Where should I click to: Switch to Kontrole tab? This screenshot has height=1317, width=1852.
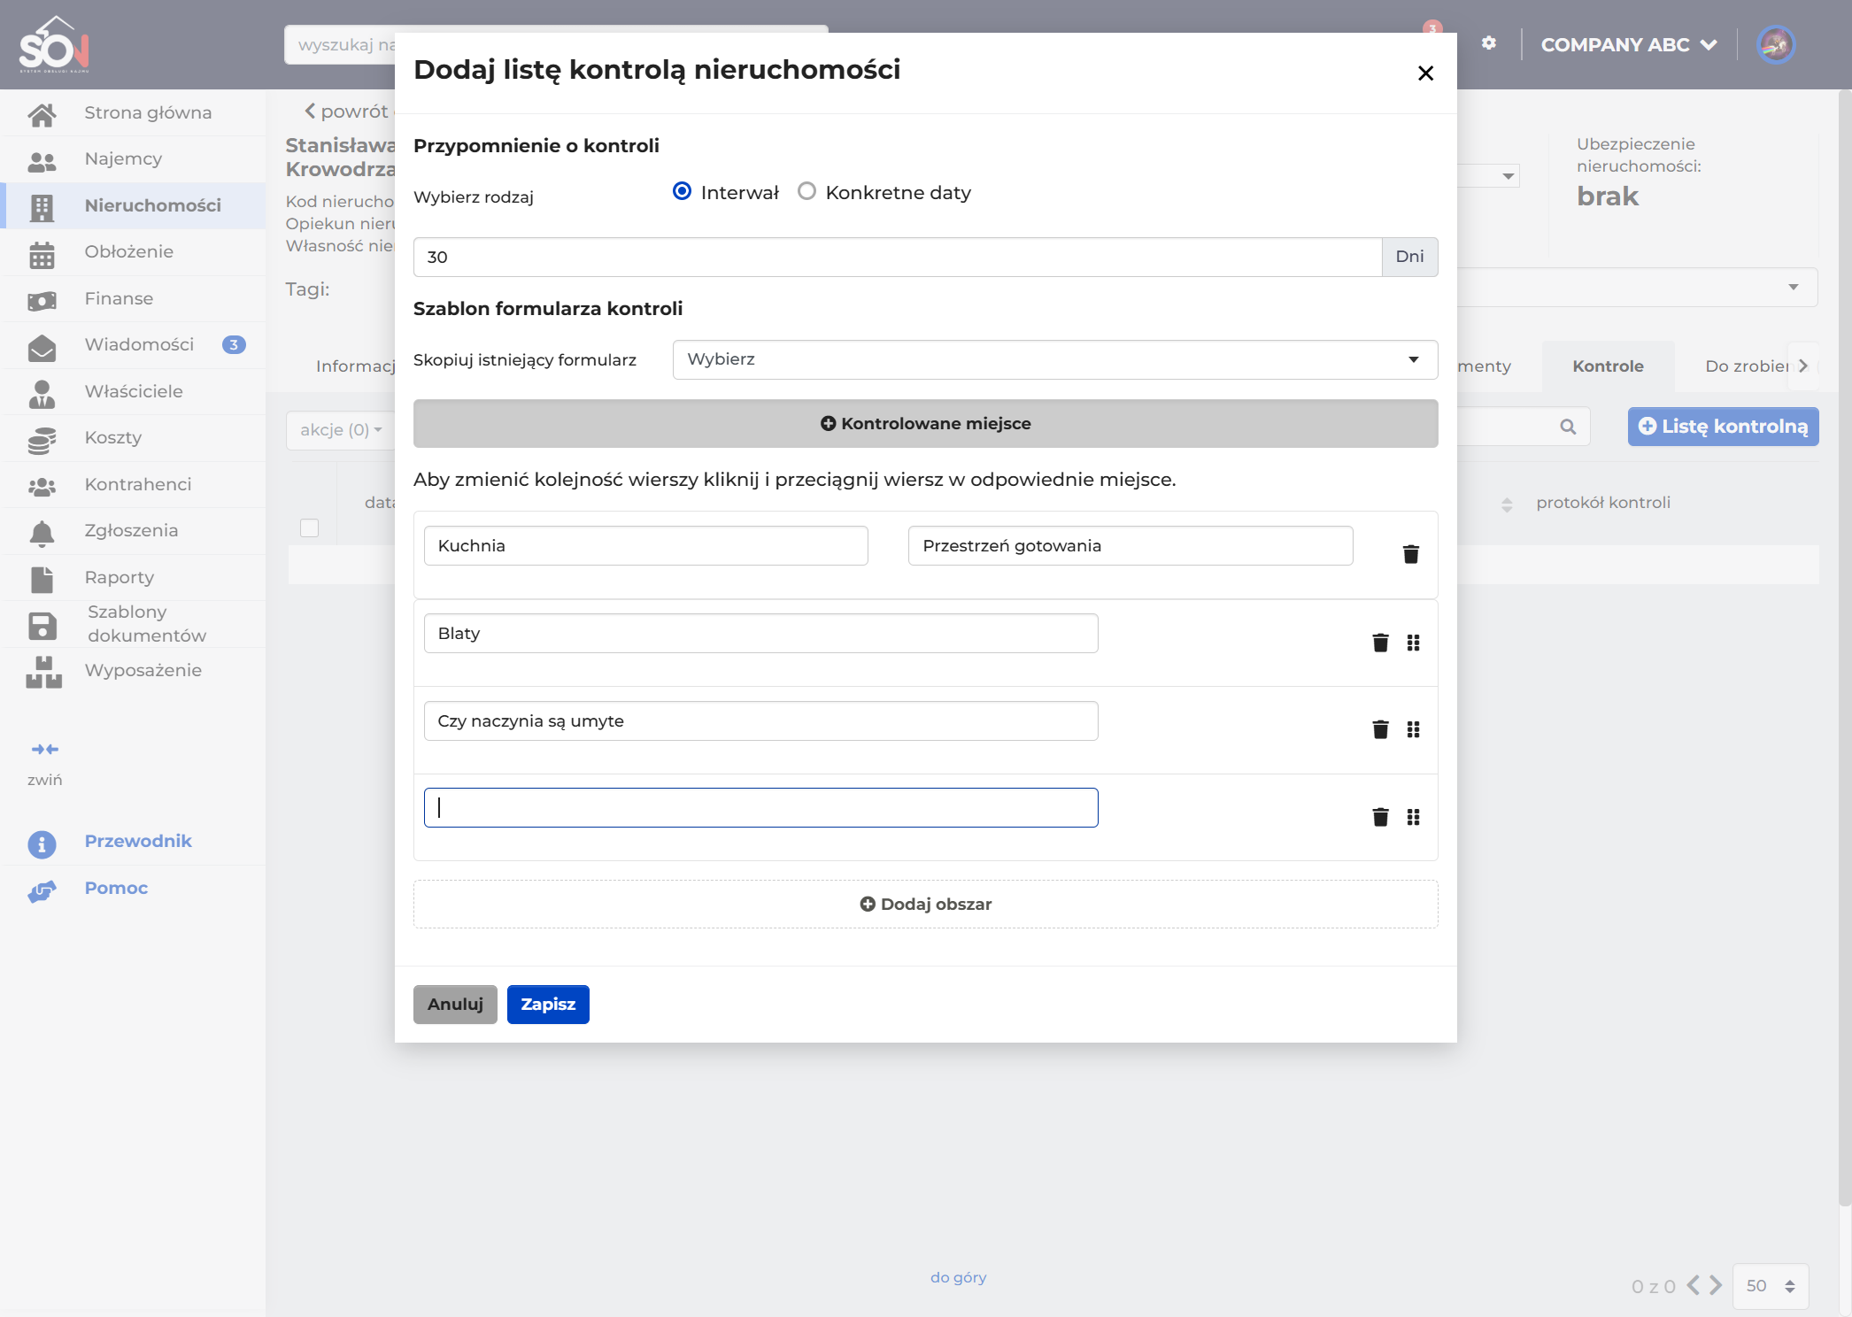[1608, 366]
